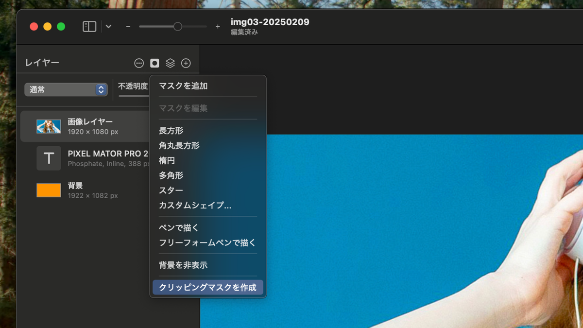
Task: Select the 画像レイヤー layer thumbnail
Action: [x=49, y=126]
